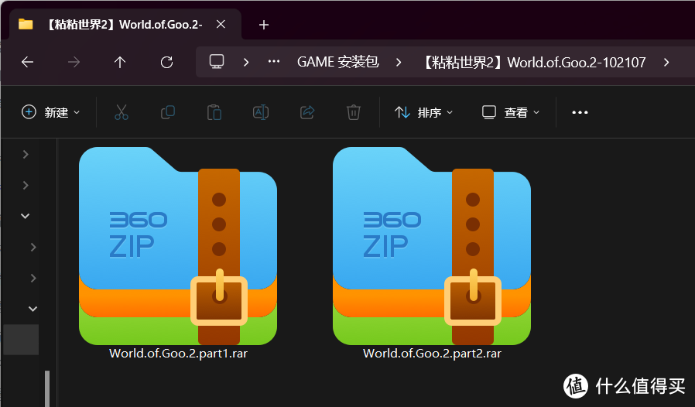This screenshot has height=407, width=695.
Task: Expand chevron after GAME 安装包
Action: pyautogui.click(x=399, y=62)
